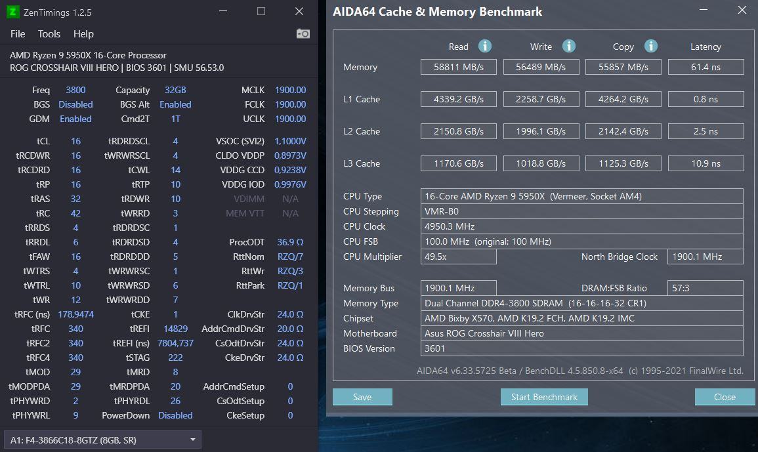Click the VDDG IOD value 0,9976V
This screenshot has height=452, width=758.
coord(290,184)
